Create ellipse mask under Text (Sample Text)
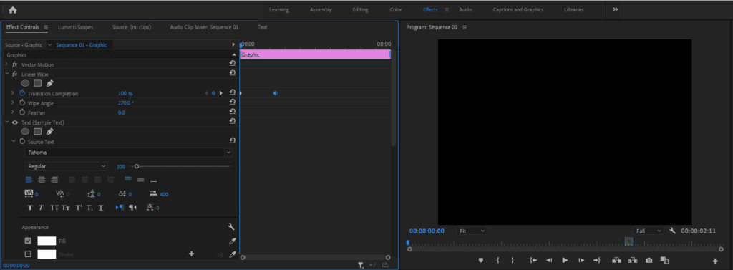Image resolution: width=733 pixels, height=270 pixels. (25, 132)
